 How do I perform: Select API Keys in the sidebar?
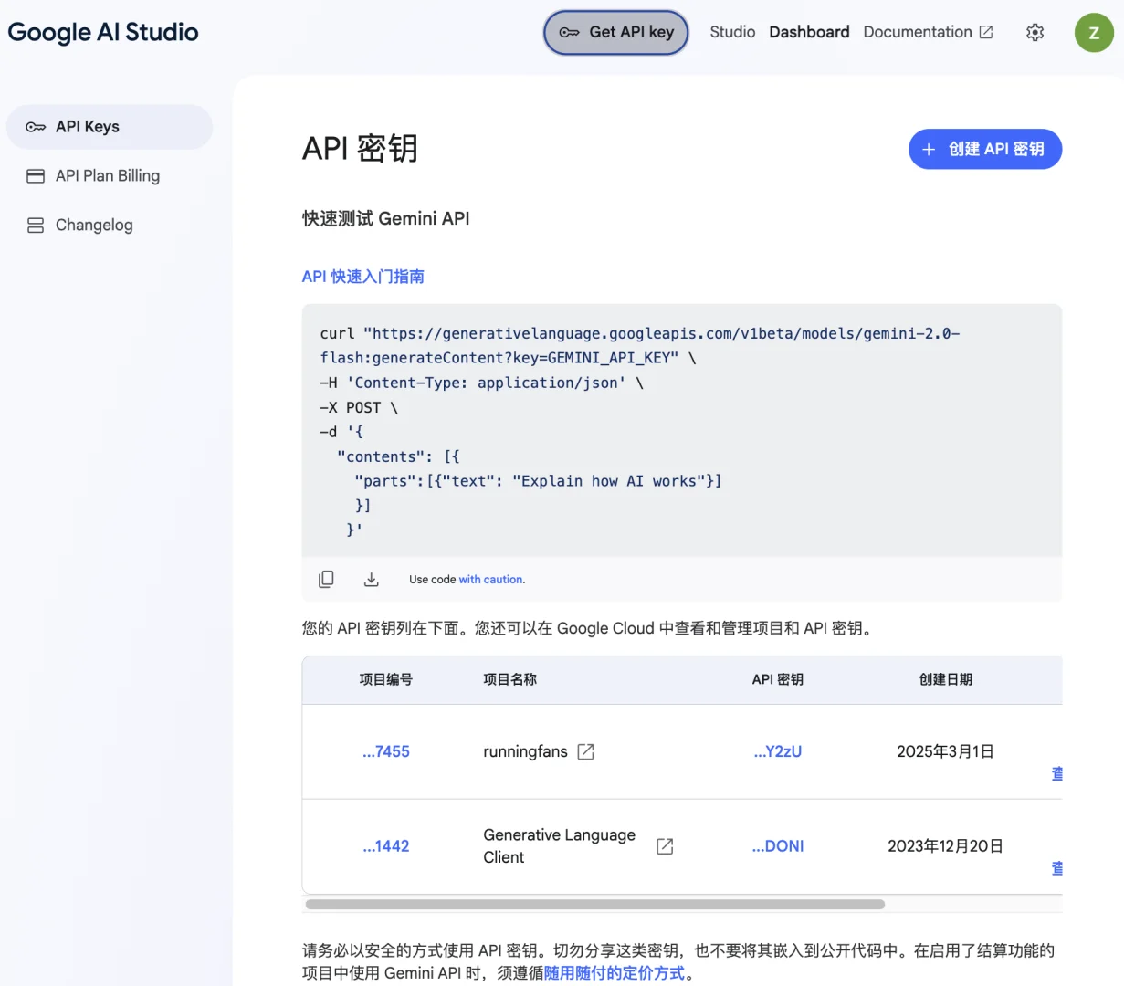click(x=110, y=127)
